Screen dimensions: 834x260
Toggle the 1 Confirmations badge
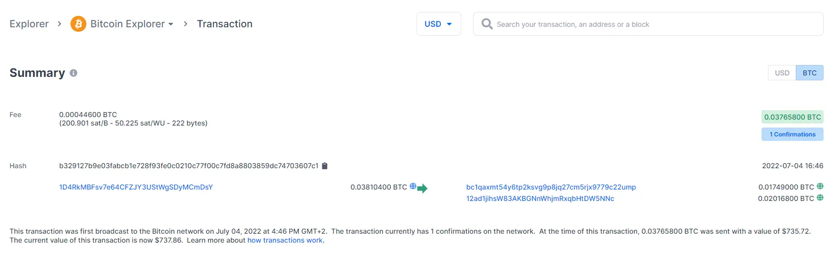792,134
